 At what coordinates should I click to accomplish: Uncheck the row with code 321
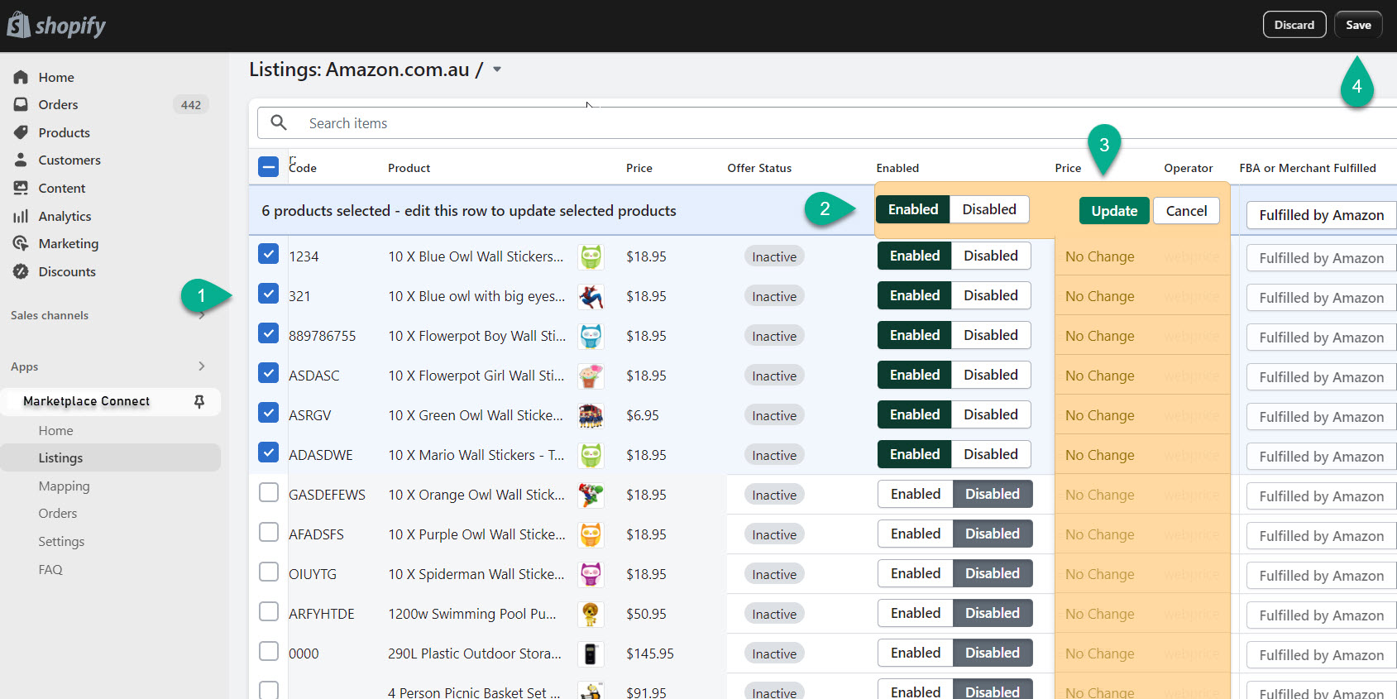tap(268, 293)
